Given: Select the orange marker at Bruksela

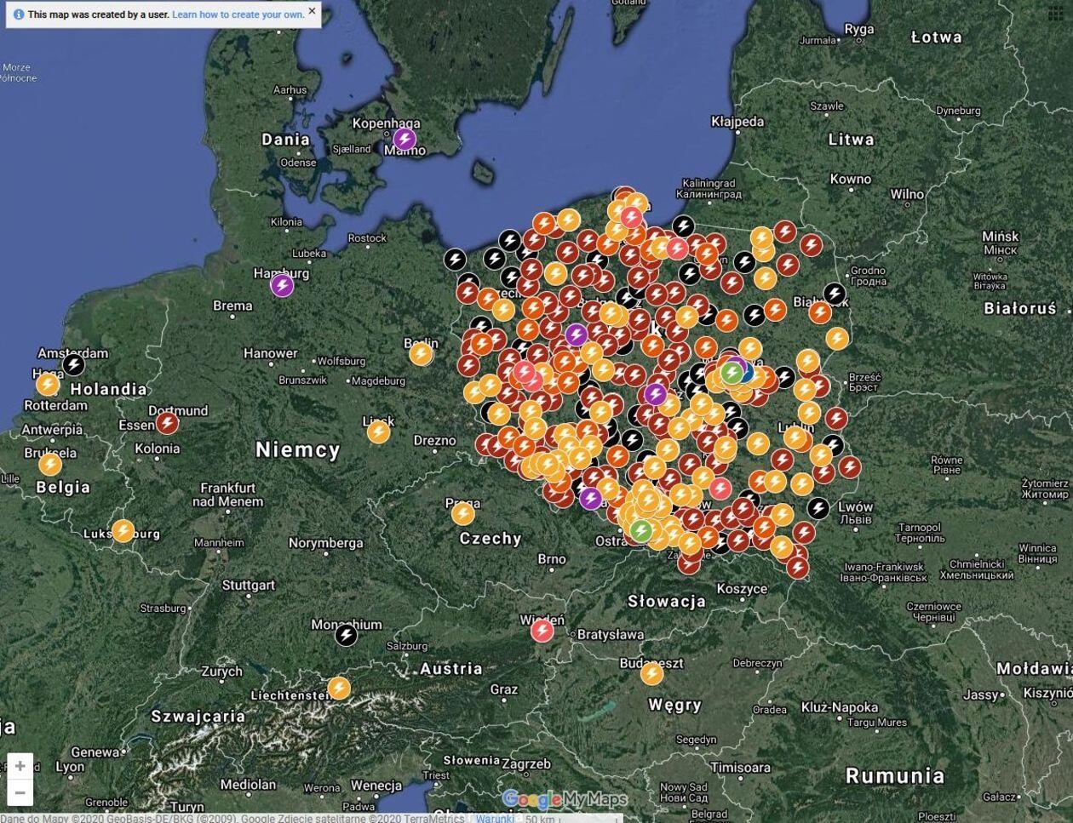Looking at the screenshot, I should [x=50, y=464].
